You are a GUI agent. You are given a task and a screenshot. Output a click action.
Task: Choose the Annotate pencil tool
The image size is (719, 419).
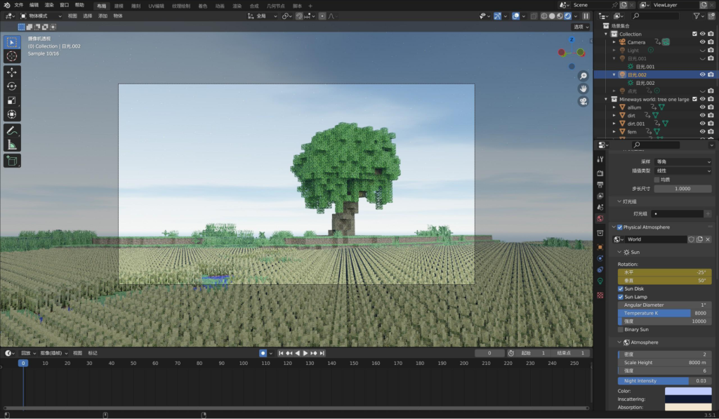pyautogui.click(x=12, y=131)
